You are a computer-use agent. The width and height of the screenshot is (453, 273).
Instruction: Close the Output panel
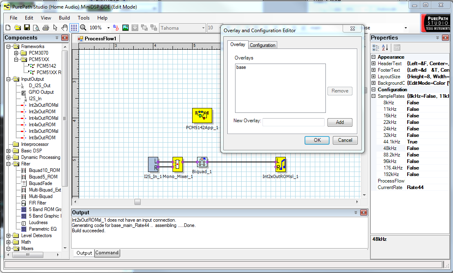pos(364,213)
